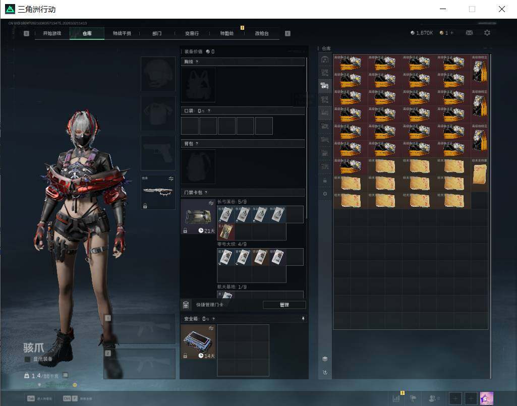Click the next tab key button right of 改枪台
Screen dimensions: 517x406
(288, 33)
